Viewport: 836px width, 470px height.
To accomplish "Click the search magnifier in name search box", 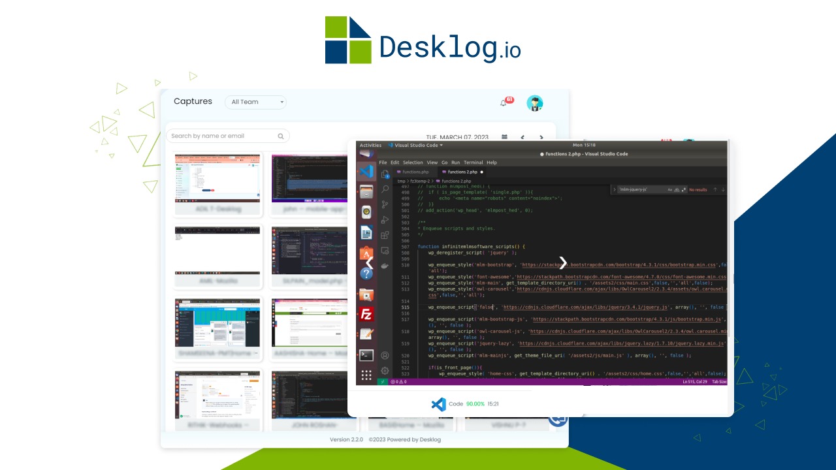I will (281, 136).
